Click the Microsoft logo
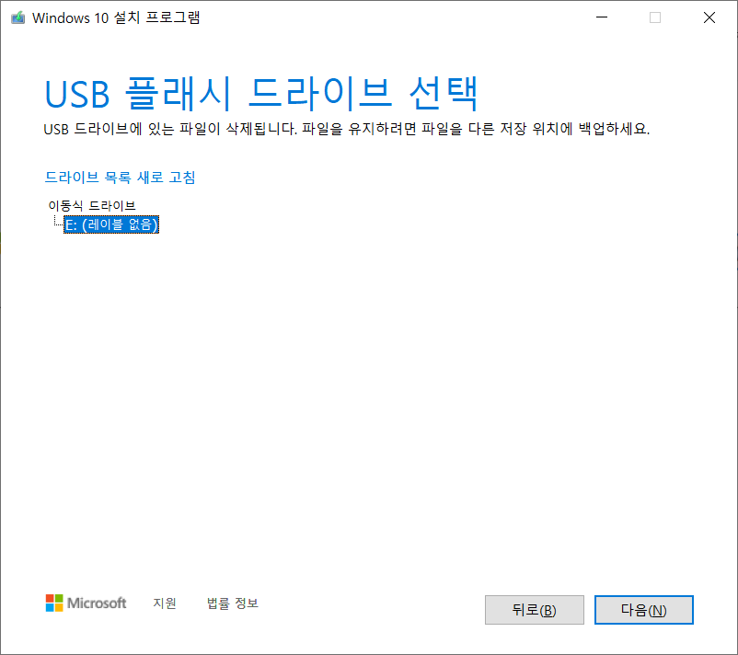This screenshot has height=655, width=738. pos(86,603)
